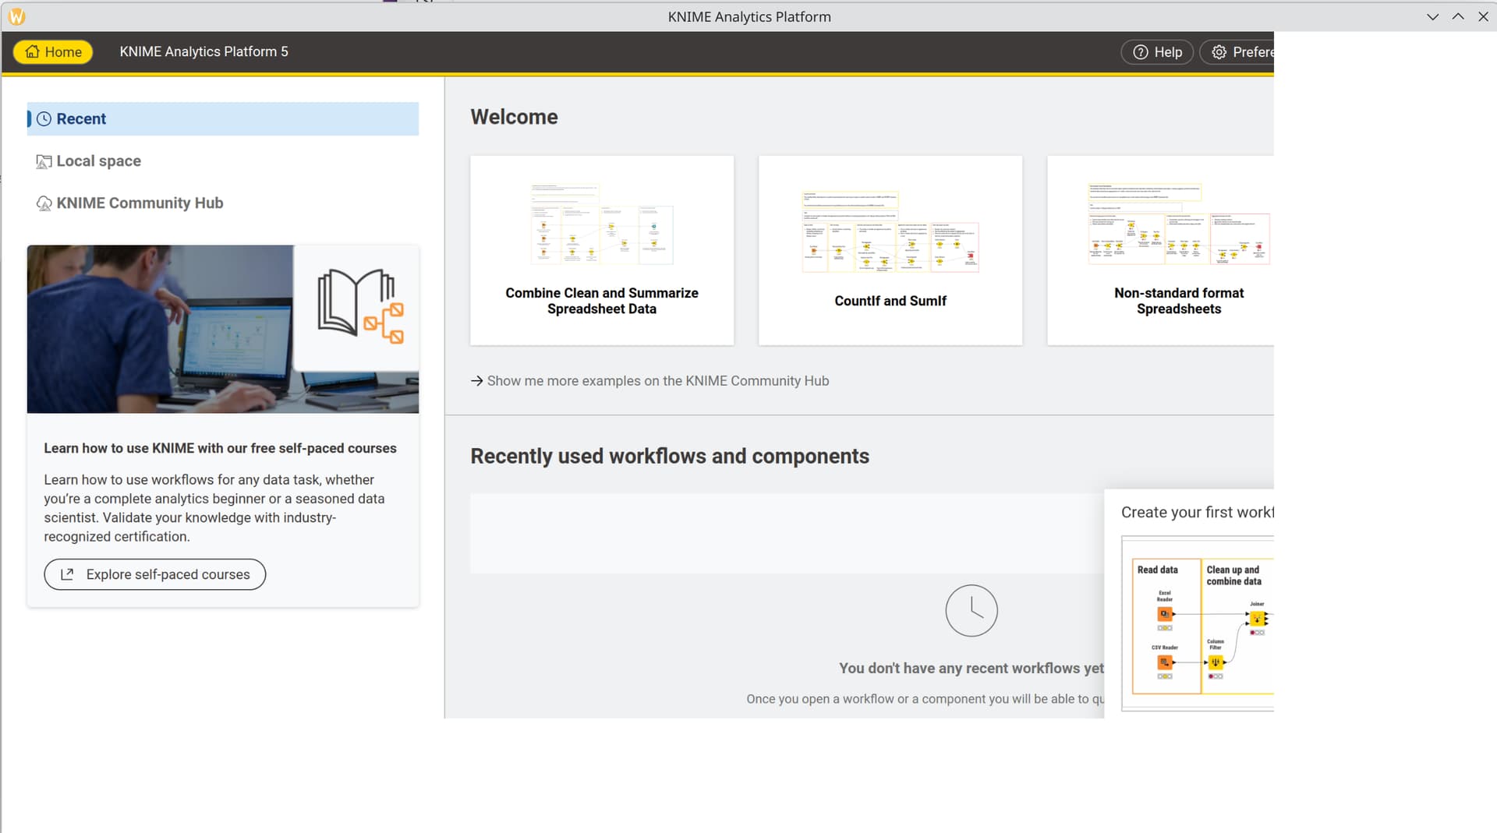This screenshot has width=1497, height=833.
Task: Open Non-standard format Spreadsheets example
Action: click(1160, 250)
